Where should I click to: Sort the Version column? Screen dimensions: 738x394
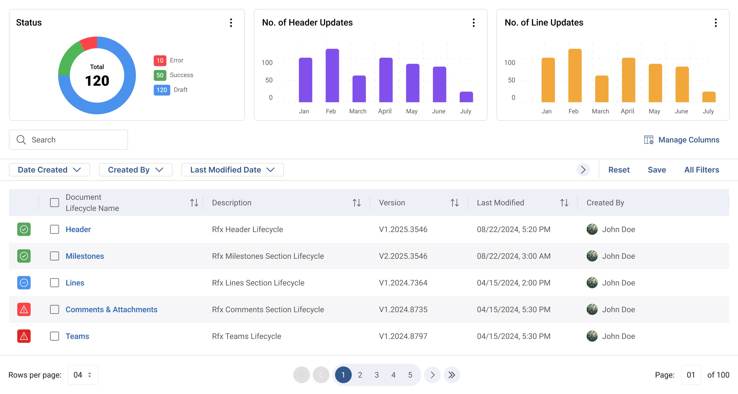(455, 203)
